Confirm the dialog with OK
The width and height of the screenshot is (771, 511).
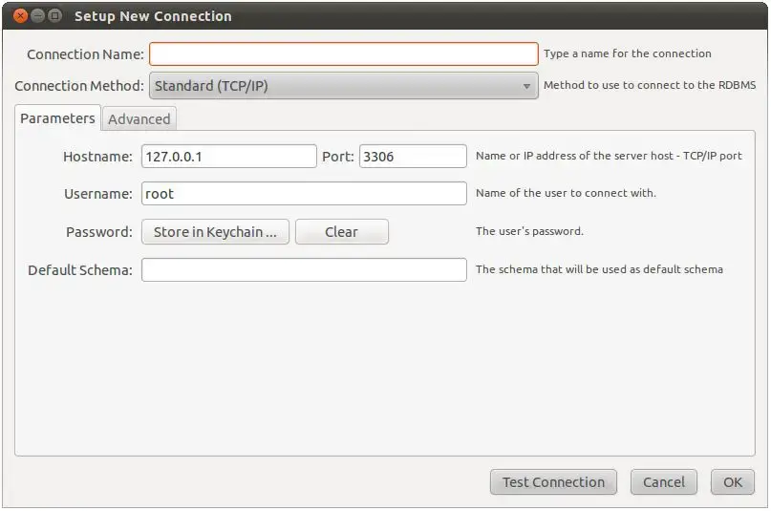[732, 482]
